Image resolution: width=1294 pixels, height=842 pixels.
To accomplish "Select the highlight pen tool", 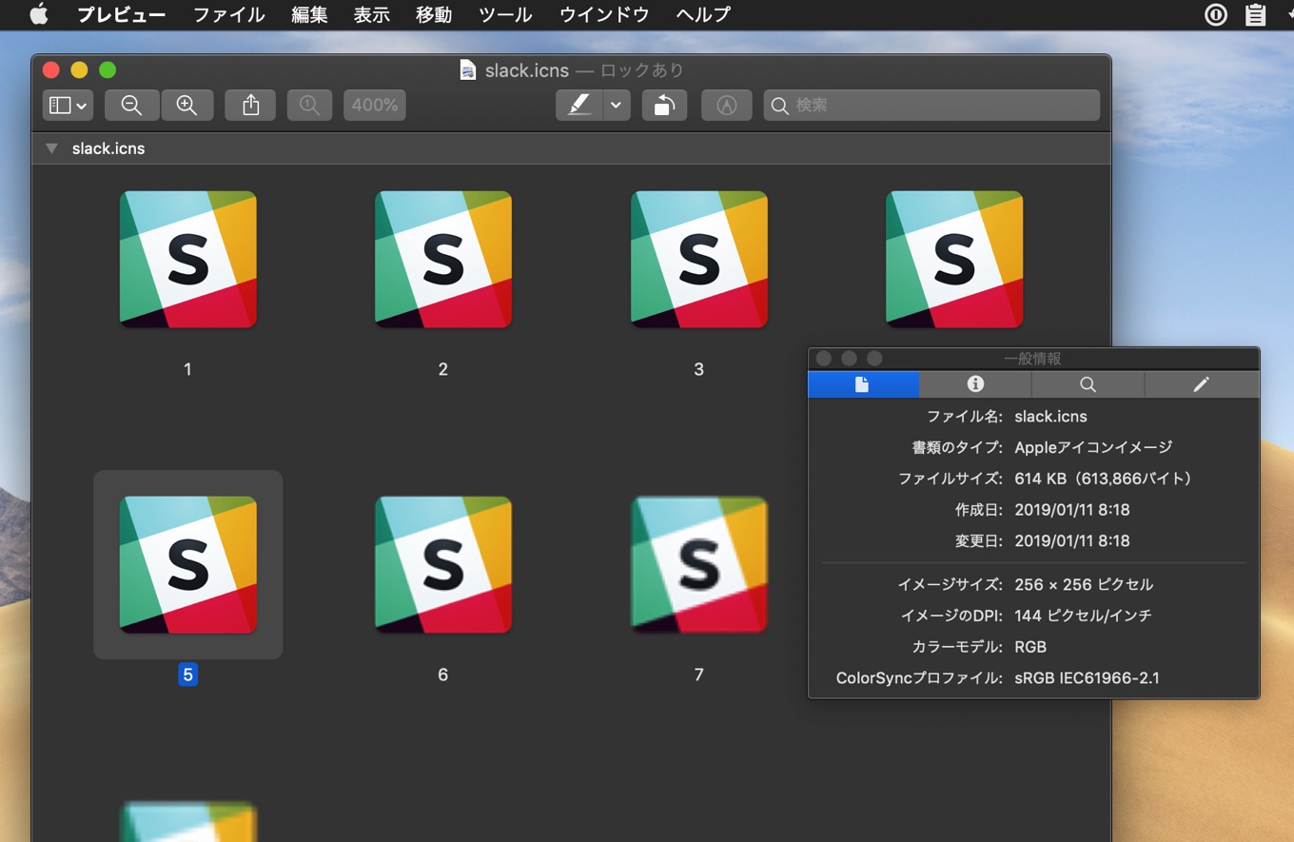I will (579, 106).
